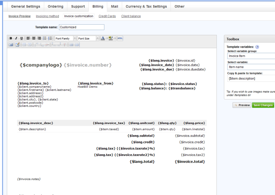This screenshot has width=275, height=195.
Task: Switch to the General Settings tab
Action: 26,7
